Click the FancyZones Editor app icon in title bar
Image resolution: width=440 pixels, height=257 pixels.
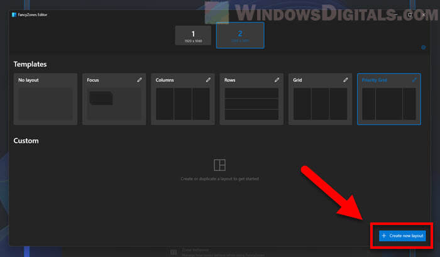(14, 14)
